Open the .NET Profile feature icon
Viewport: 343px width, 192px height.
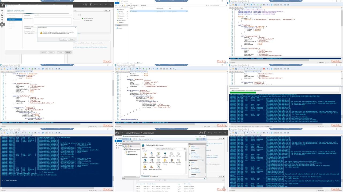coord(172,155)
